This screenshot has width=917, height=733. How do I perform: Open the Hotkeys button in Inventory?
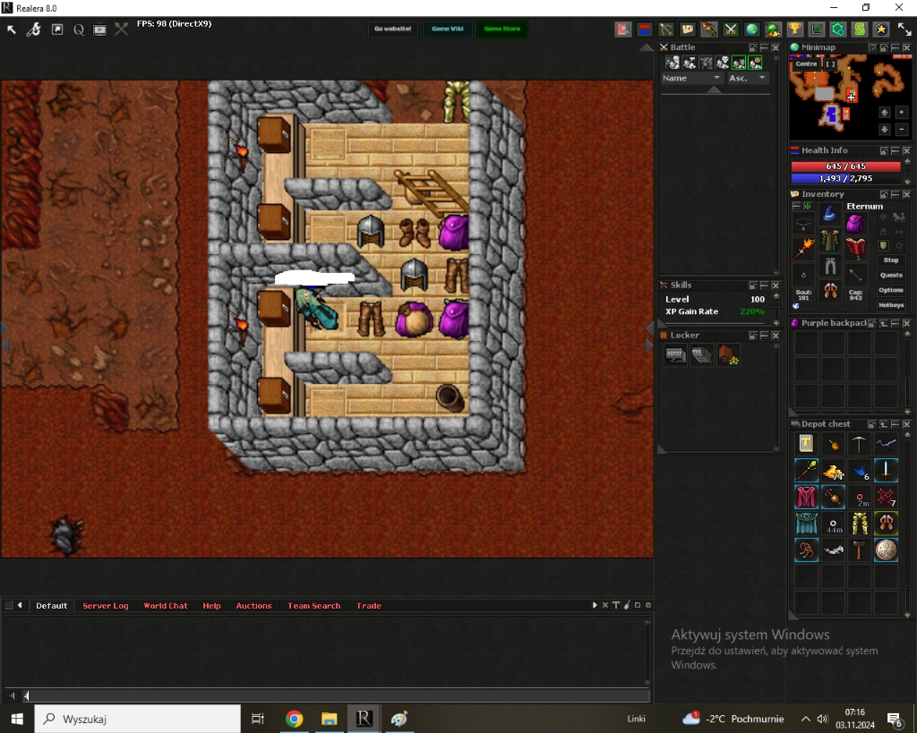tap(891, 305)
